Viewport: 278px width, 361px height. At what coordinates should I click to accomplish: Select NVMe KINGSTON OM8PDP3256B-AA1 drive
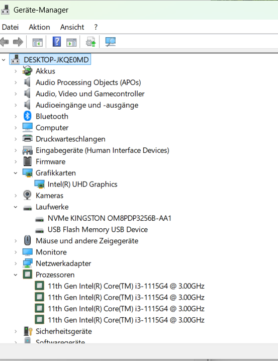coord(109,218)
